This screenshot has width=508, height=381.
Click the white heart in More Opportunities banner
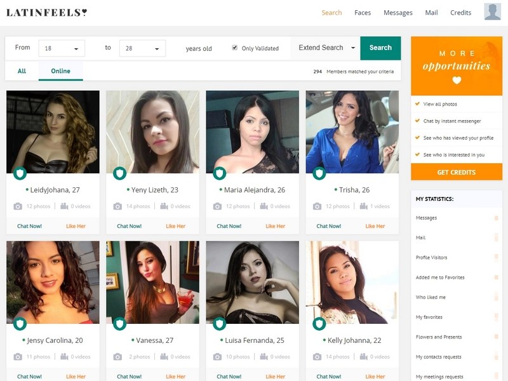tap(457, 81)
